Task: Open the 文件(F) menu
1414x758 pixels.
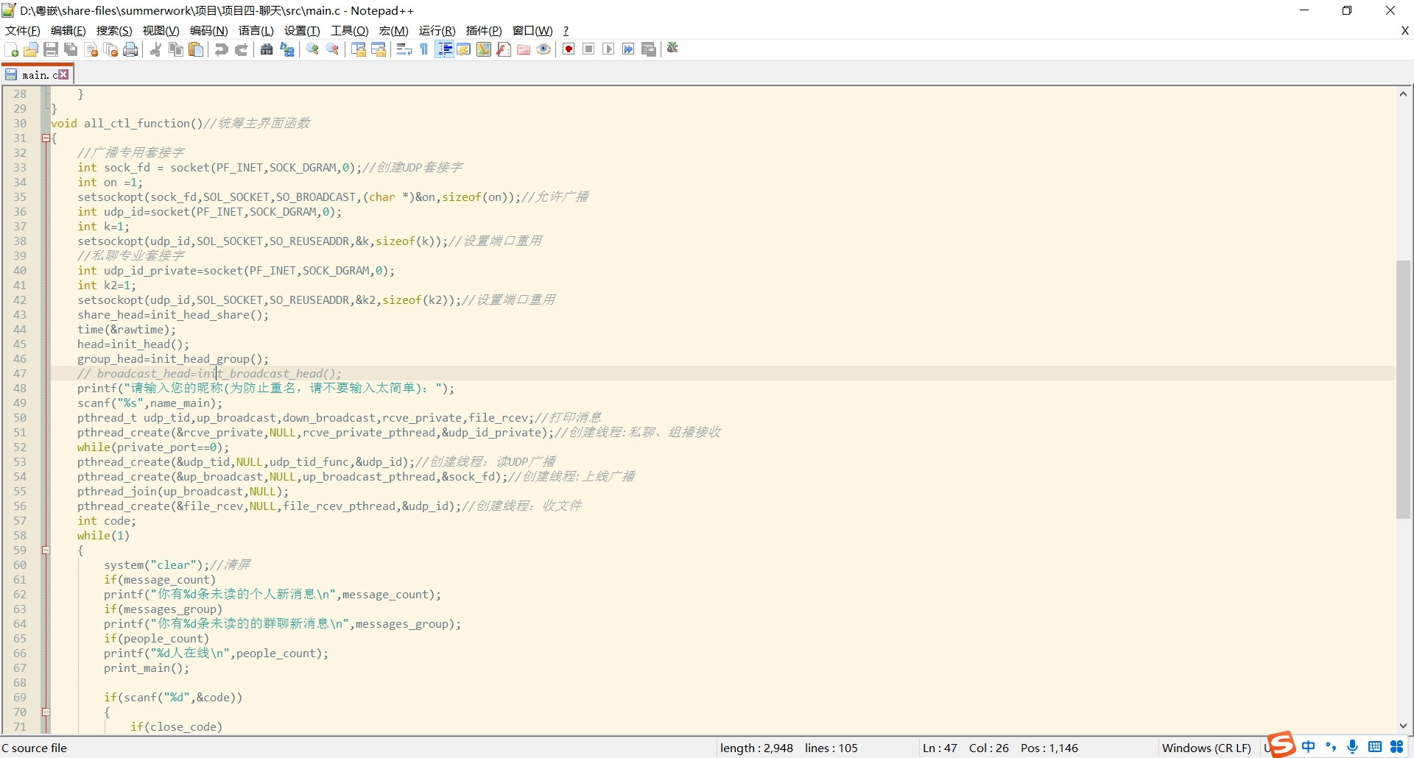Action: pos(23,31)
